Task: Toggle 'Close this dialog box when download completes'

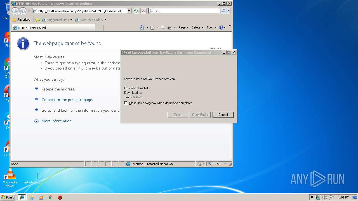Action: coord(126,103)
